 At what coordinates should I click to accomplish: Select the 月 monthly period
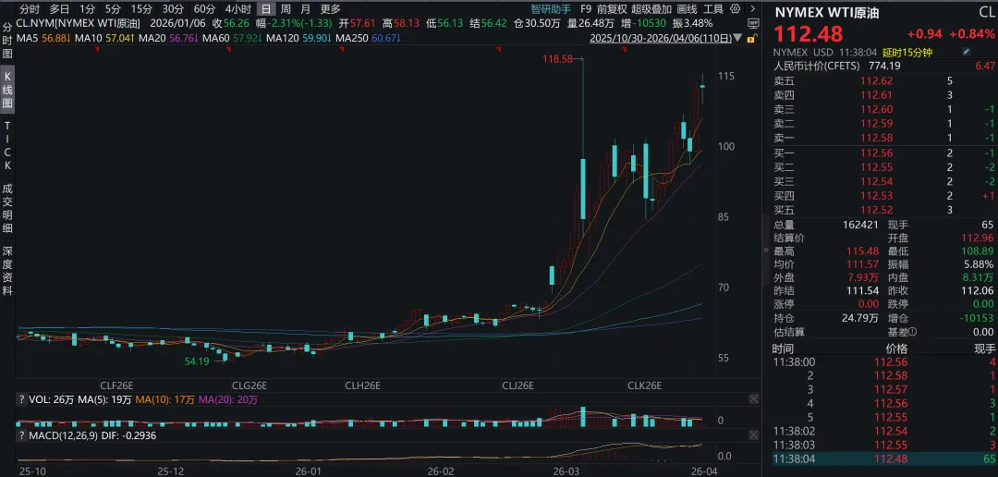click(306, 9)
